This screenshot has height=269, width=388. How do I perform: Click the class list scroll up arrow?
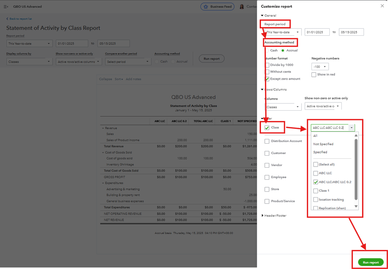[x=356, y=135]
